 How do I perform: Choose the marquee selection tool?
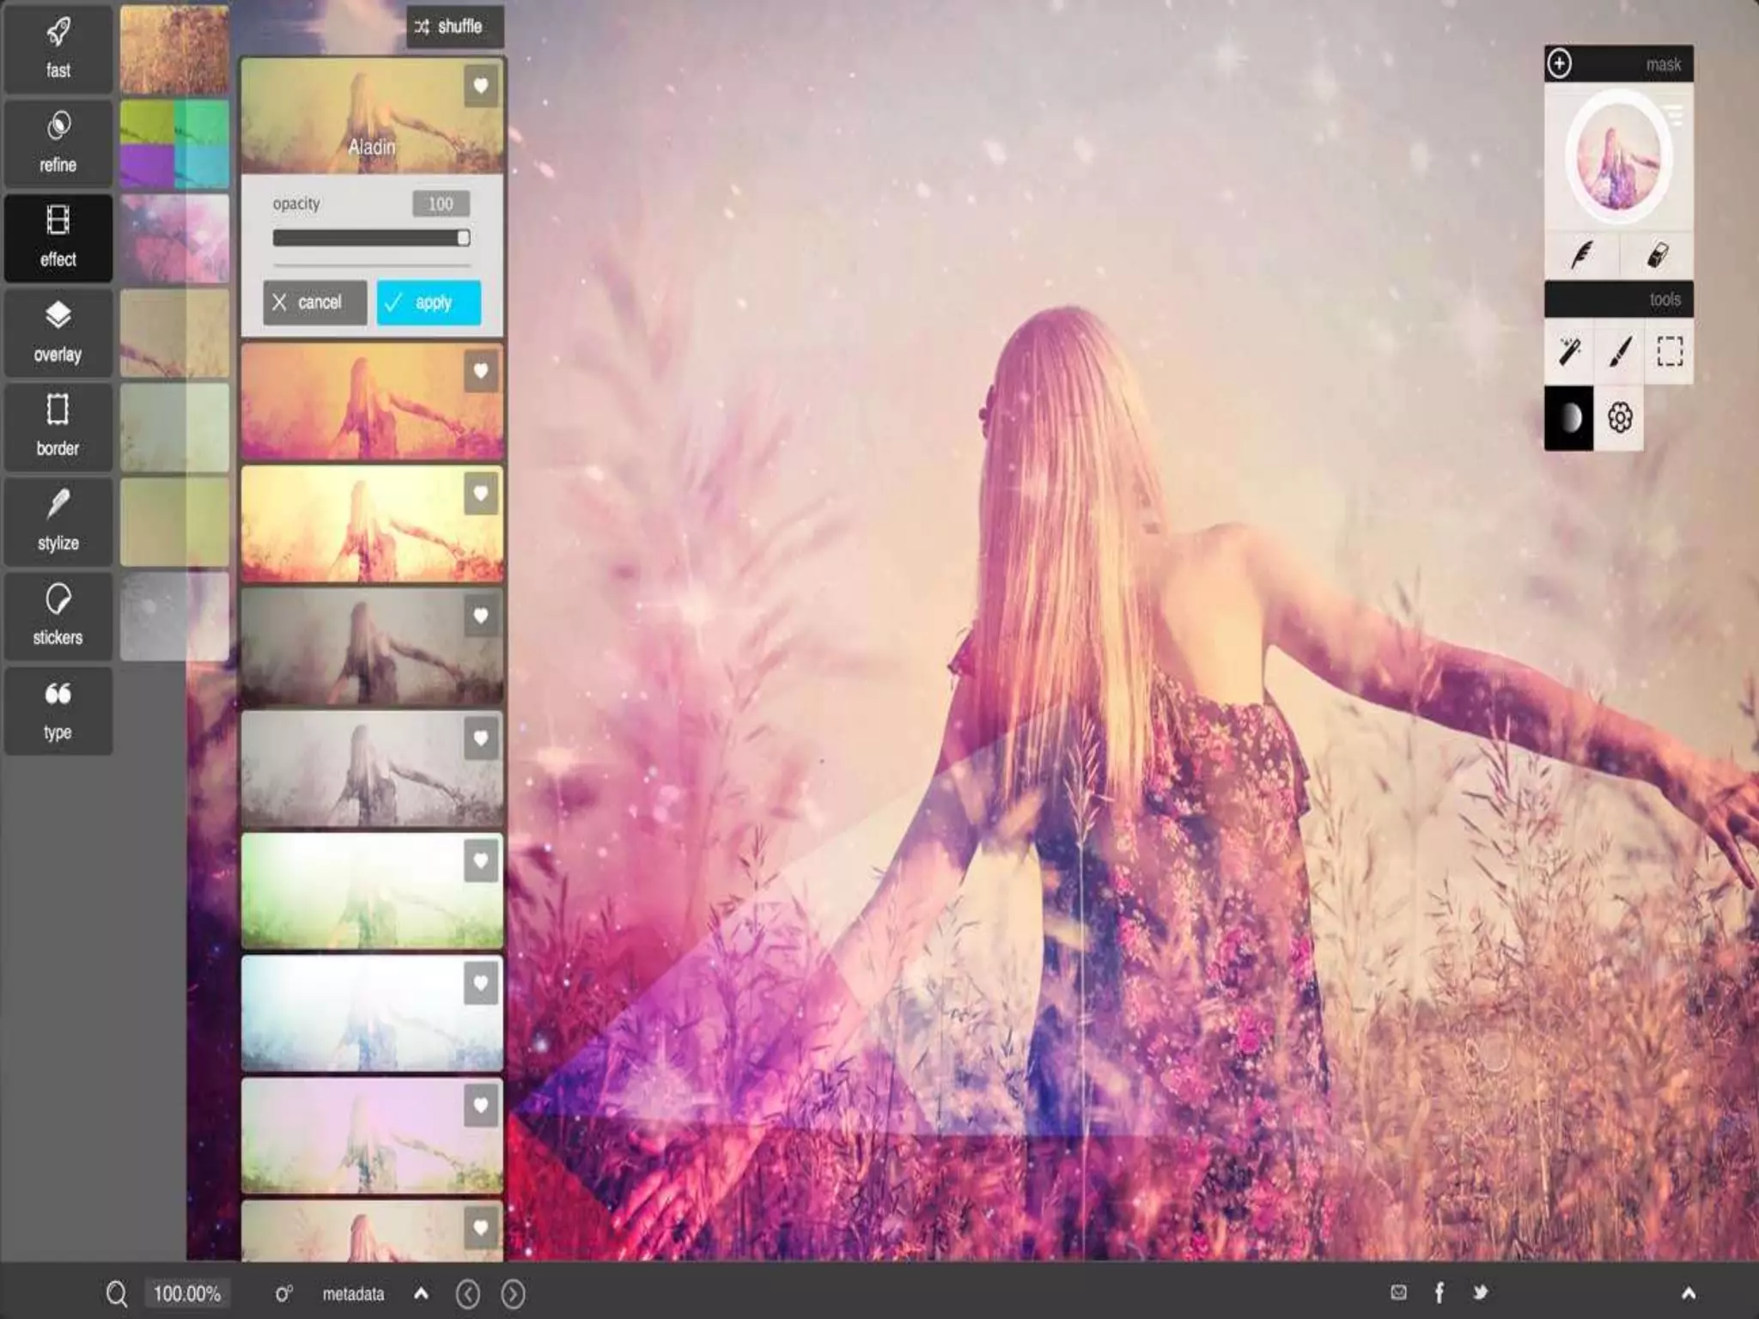1670,351
